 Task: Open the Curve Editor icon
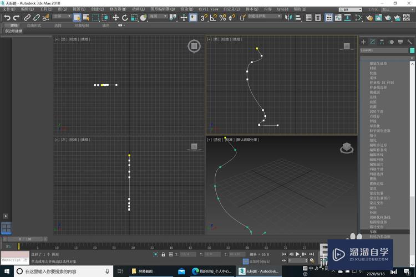point(338,18)
